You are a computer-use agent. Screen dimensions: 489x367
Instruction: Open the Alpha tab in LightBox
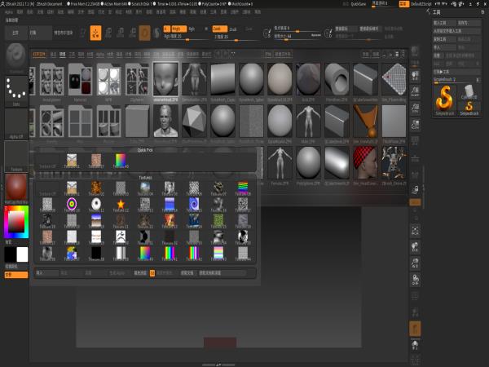[99, 55]
